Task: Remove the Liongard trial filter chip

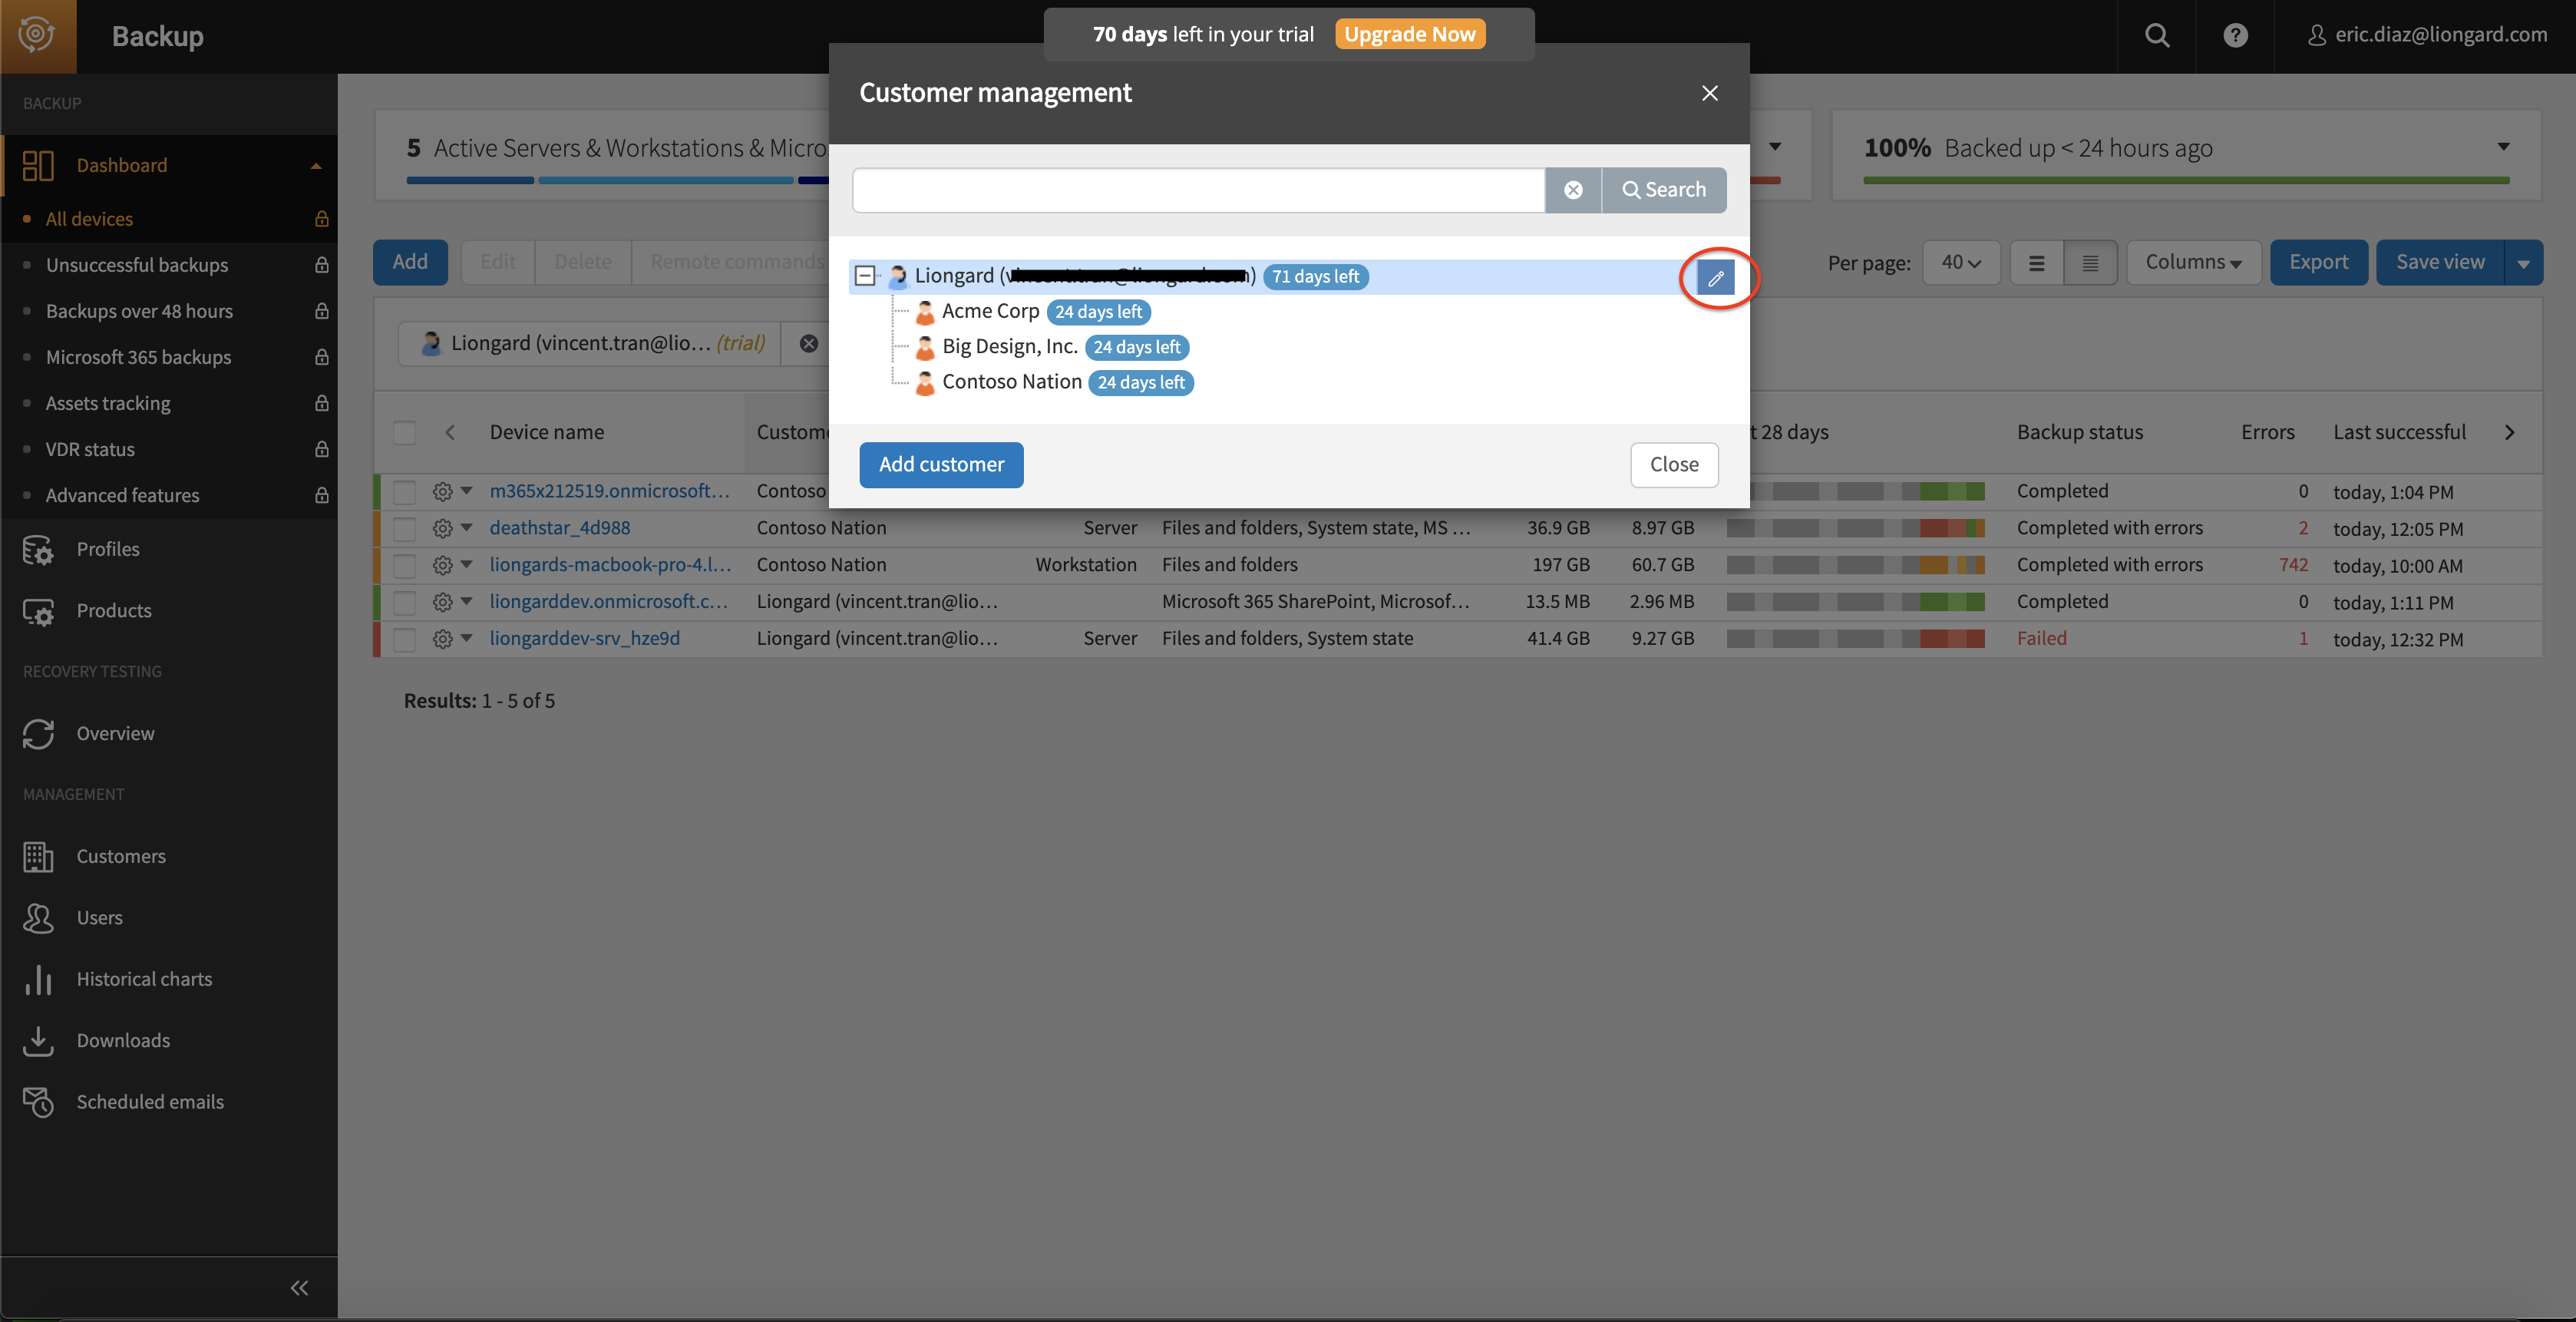Action: 809,344
